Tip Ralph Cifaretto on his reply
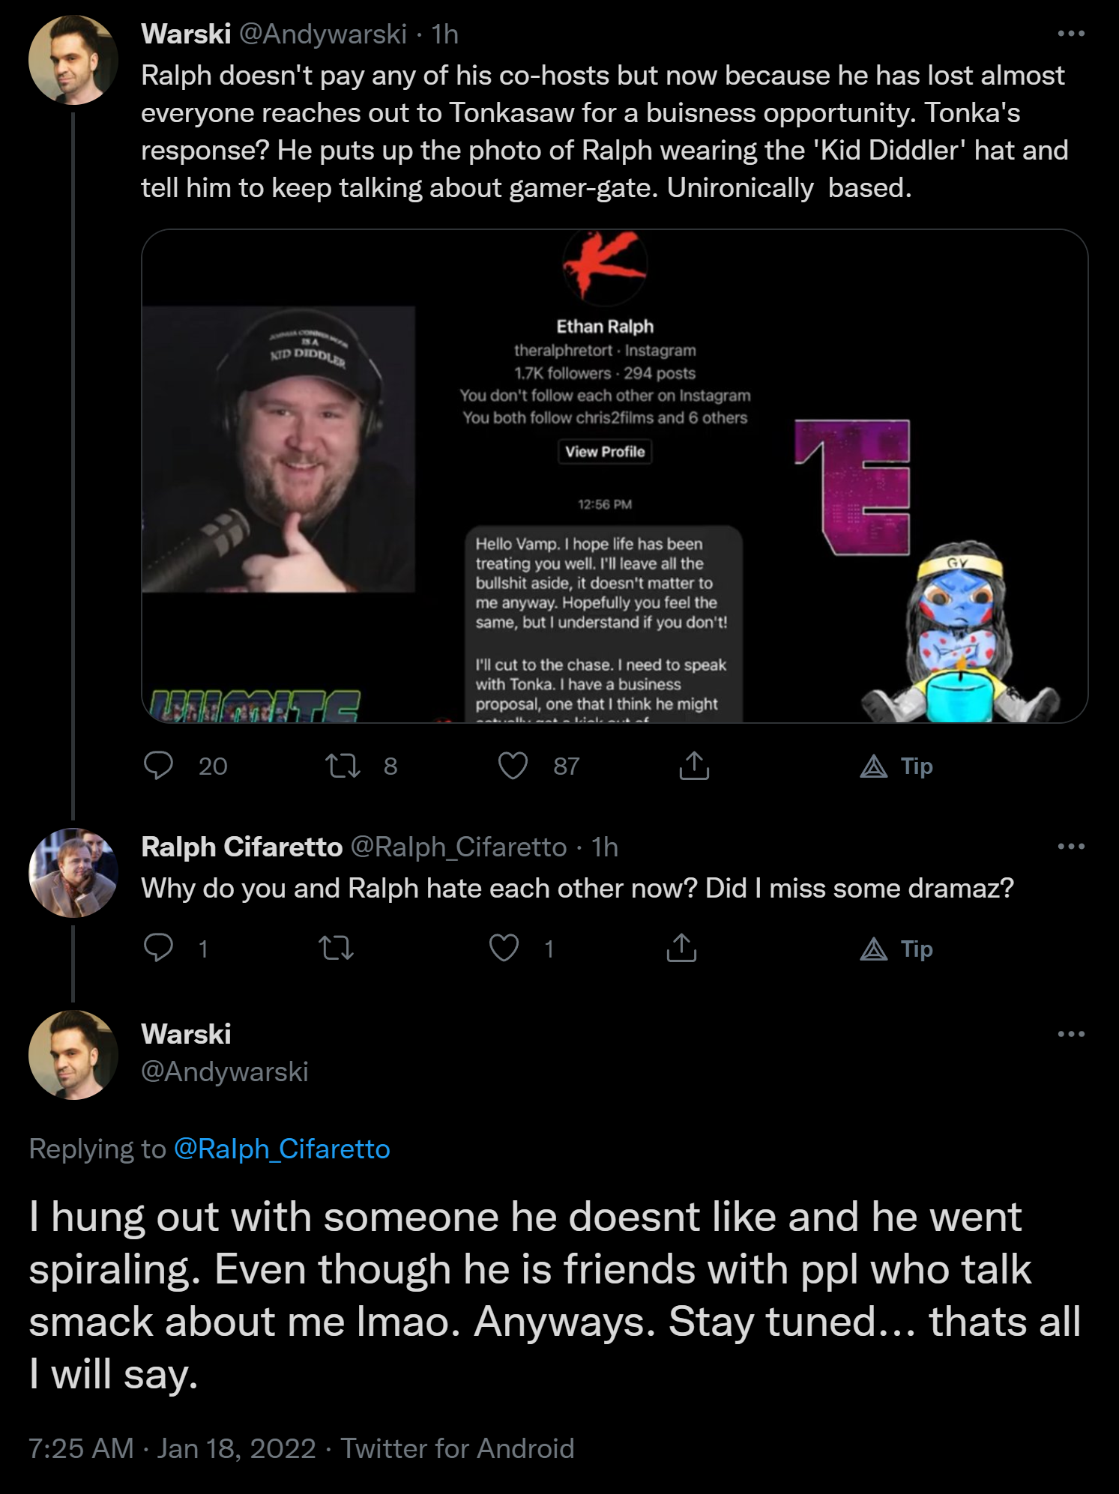This screenshot has height=1494, width=1119. [896, 949]
